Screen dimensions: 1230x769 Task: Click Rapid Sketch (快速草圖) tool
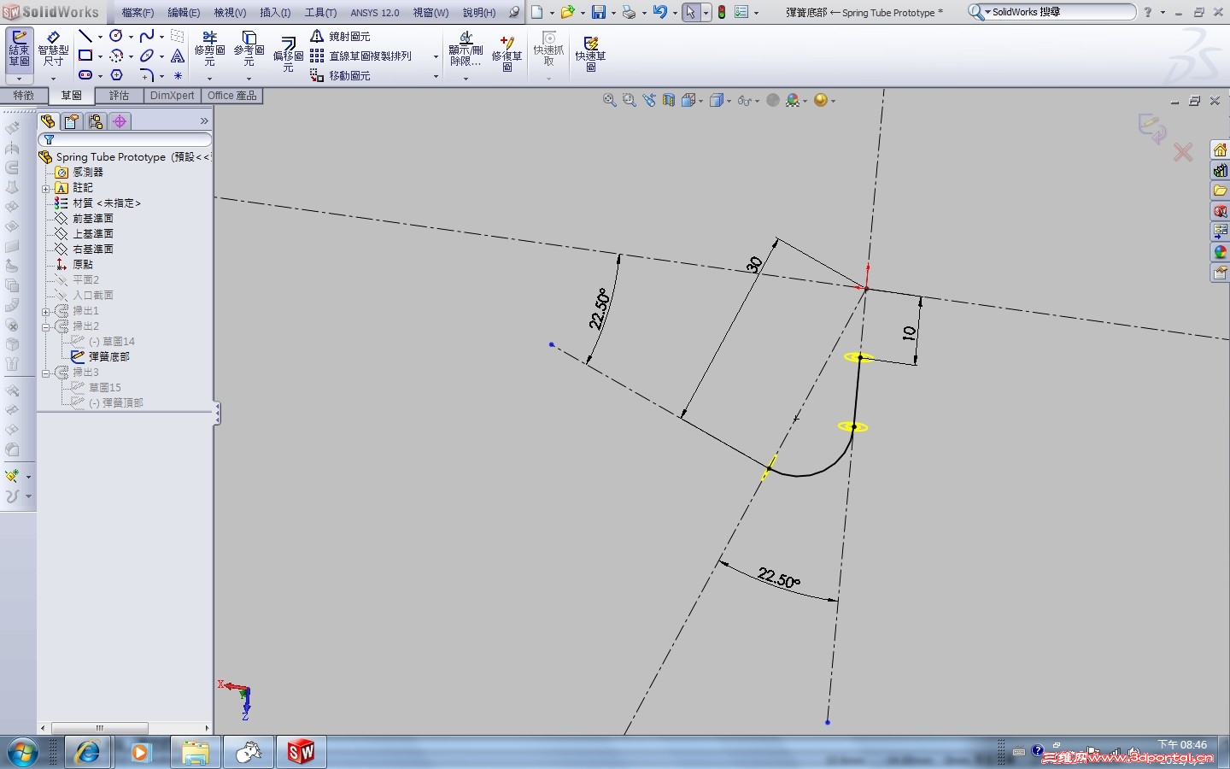coord(590,53)
